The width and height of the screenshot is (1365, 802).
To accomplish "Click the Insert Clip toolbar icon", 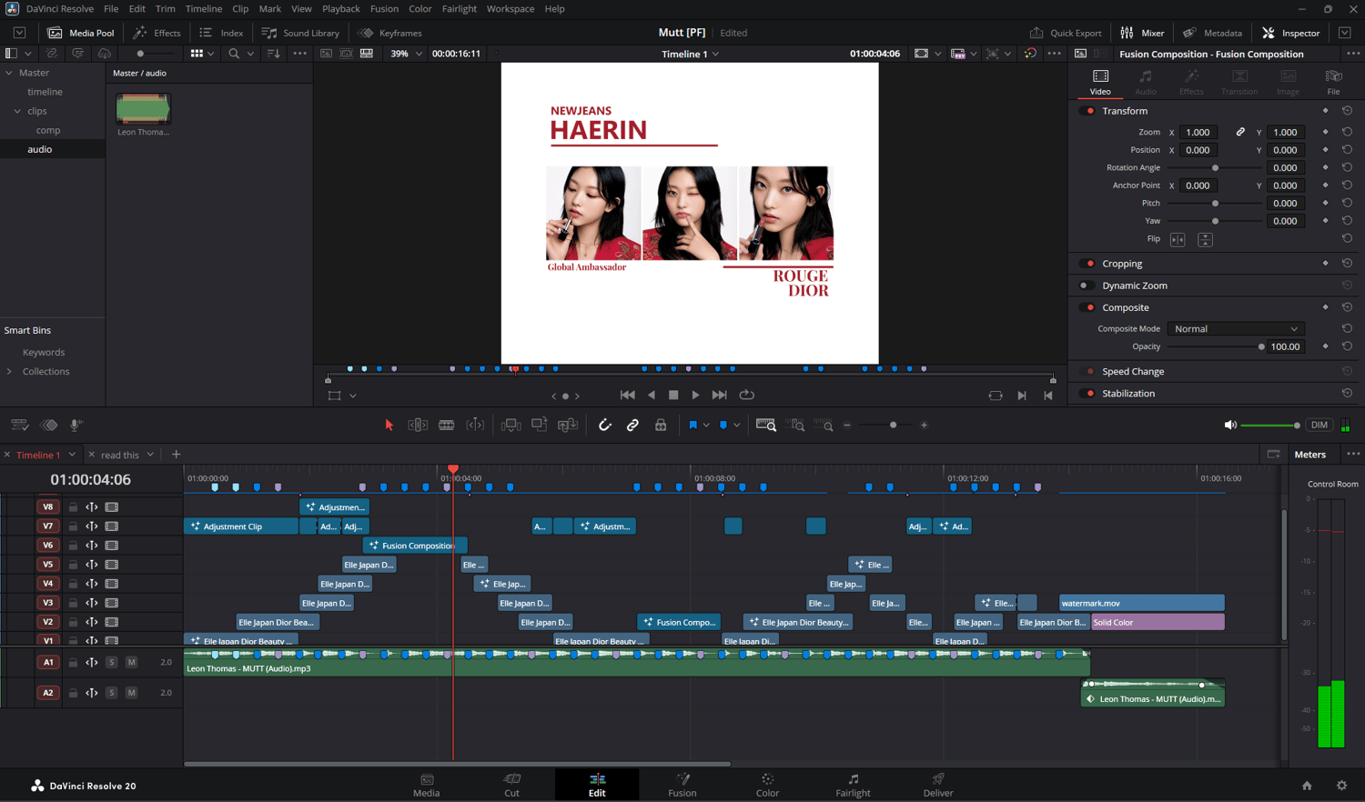I will point(511,425).
